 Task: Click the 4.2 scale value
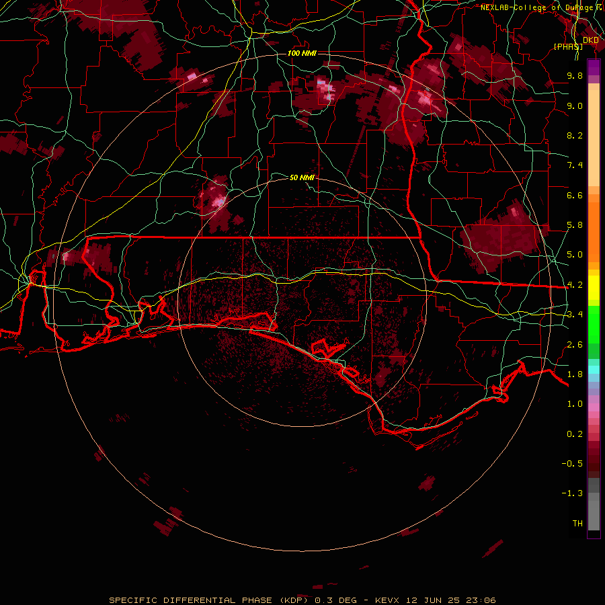pos(575,285)
